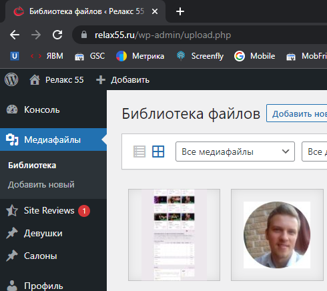This screenshot has width=327, height=291.
Task: Expand the second Все filter dropdown
Action: [x=314, y=152]
